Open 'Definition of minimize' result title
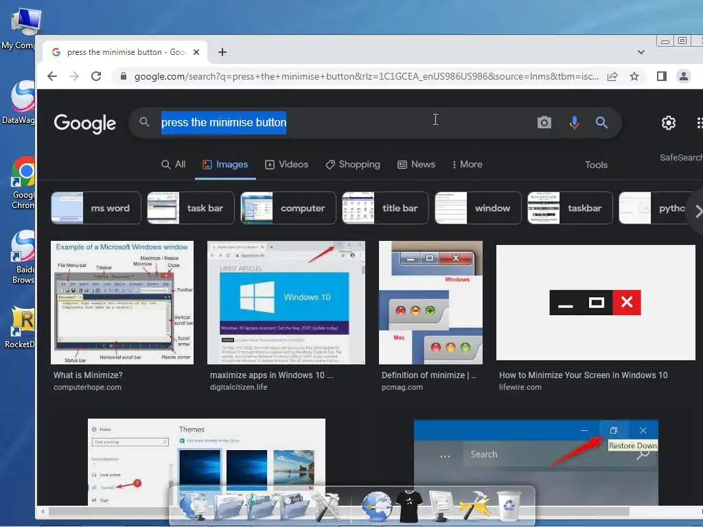 (x=429, y=375)
